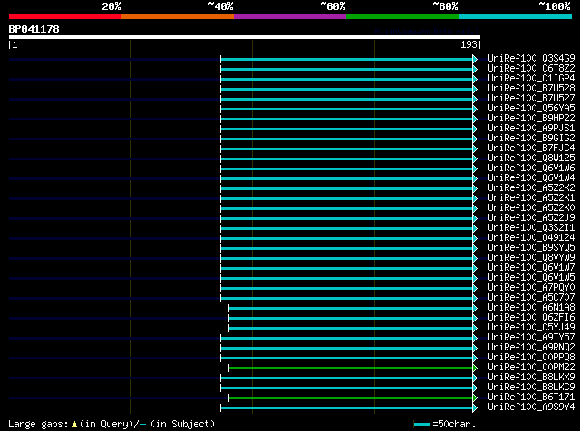Open hit UniRef100_C6T8Z2
The height and width of the screenshot is (431, 580).
[x=531, y=68]
